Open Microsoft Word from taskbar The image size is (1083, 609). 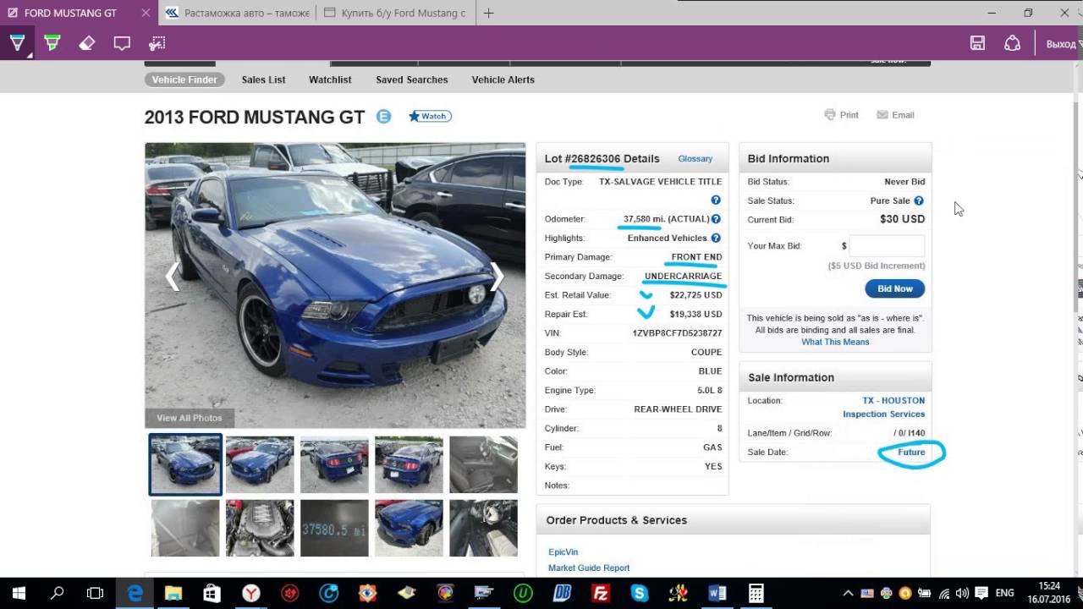(717, 593)
